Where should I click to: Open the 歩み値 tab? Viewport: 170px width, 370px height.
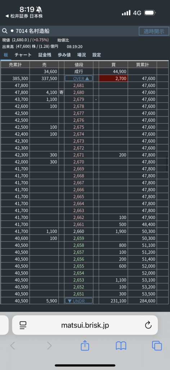tap(64, 55)
